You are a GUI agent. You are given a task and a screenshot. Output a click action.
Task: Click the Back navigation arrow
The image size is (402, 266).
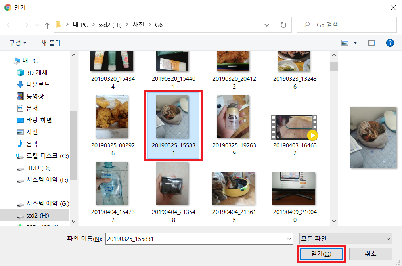[10, 25]
